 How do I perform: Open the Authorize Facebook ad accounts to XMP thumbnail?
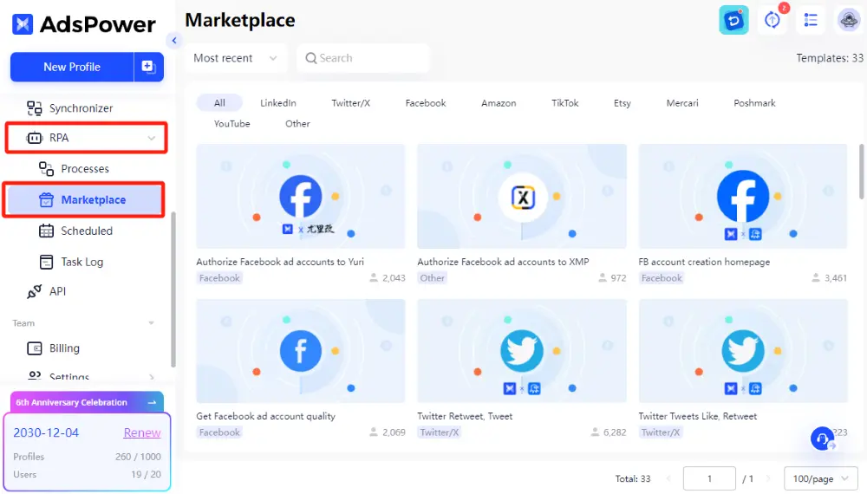(x=522, y=196)
